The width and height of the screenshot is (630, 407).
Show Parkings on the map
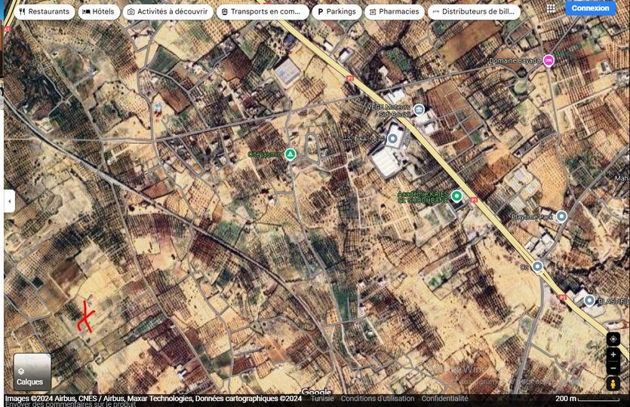coord(337,12)
